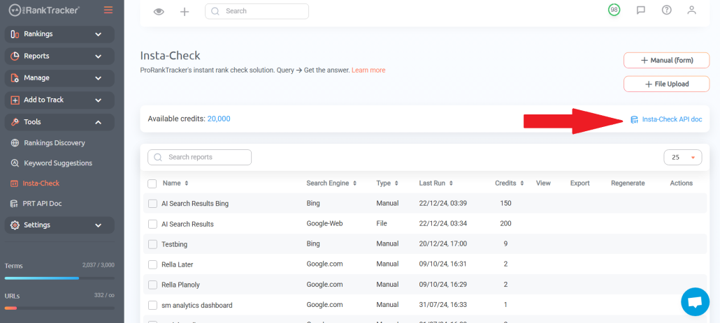The height and width of the screenshot is (323, 720).
Task: Collapse sidebar with the hamburger menu icon
Action: tap(108, 10)
